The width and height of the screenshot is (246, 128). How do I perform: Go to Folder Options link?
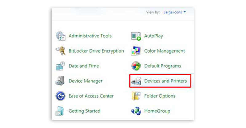tap(160, 96)
